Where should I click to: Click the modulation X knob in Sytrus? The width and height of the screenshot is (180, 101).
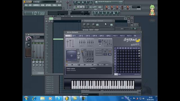coord(79,53)
